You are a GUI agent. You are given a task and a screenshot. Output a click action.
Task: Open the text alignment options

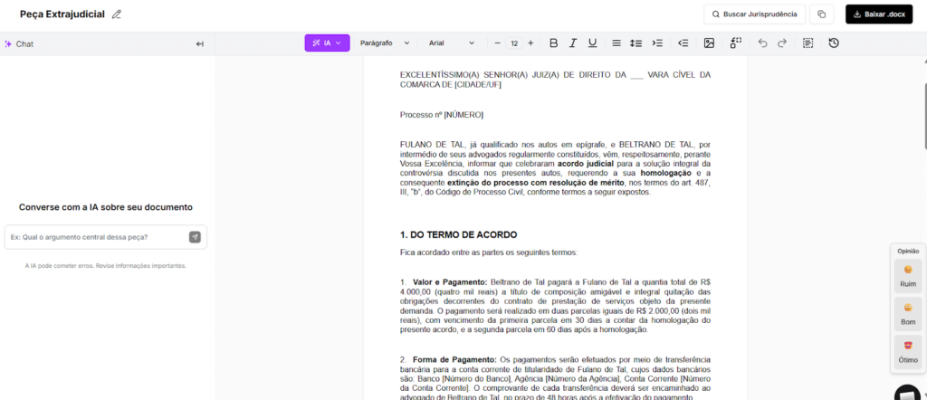[616, 43]
